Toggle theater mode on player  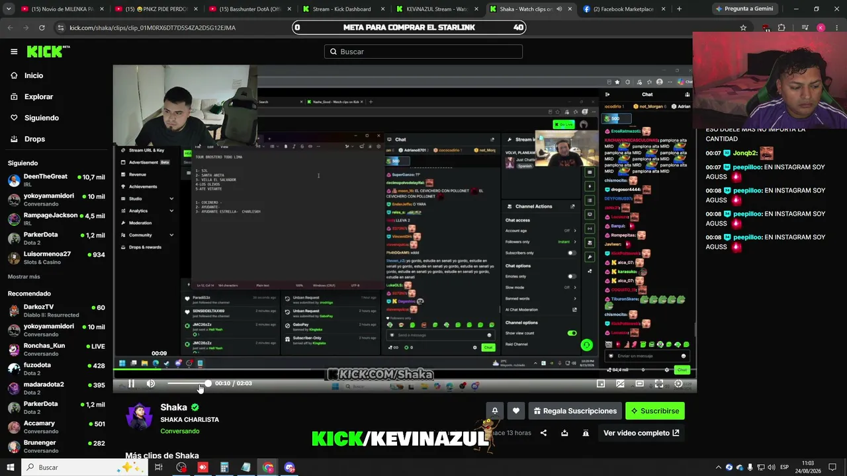(639, 383)
